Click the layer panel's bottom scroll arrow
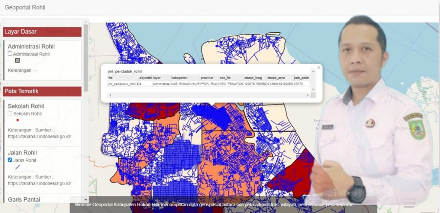Screen dimensions: 440x213 pyautogui.click(x=86, y=200)
